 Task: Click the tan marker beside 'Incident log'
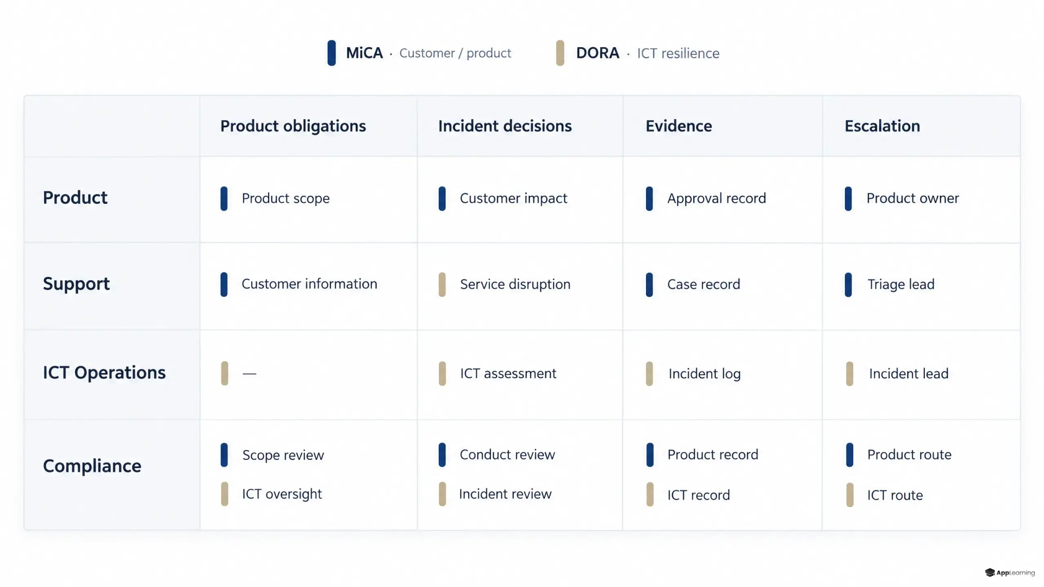649,374
